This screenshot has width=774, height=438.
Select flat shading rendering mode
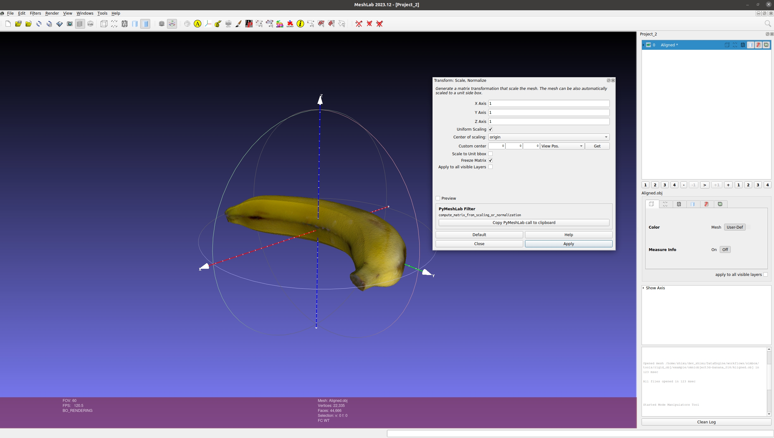click(145, 24)
